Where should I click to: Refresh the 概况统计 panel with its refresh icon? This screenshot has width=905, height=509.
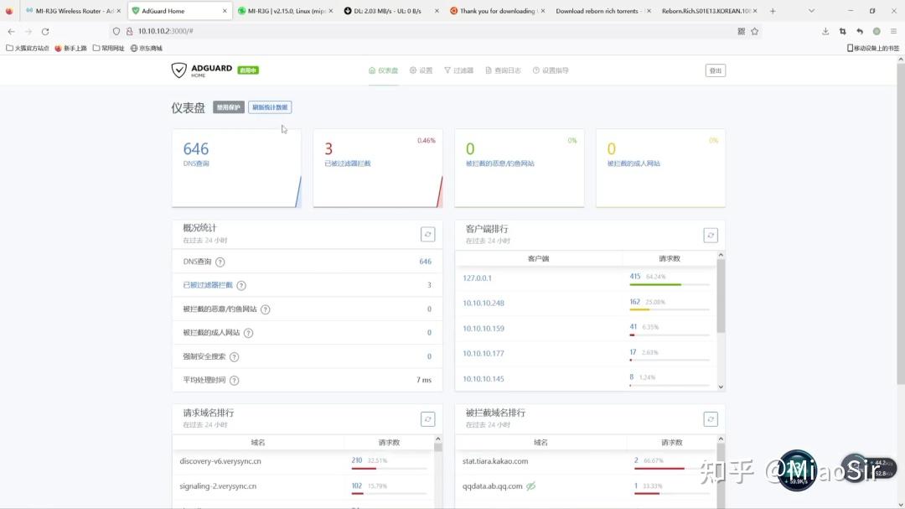click(x=427, y=235)
